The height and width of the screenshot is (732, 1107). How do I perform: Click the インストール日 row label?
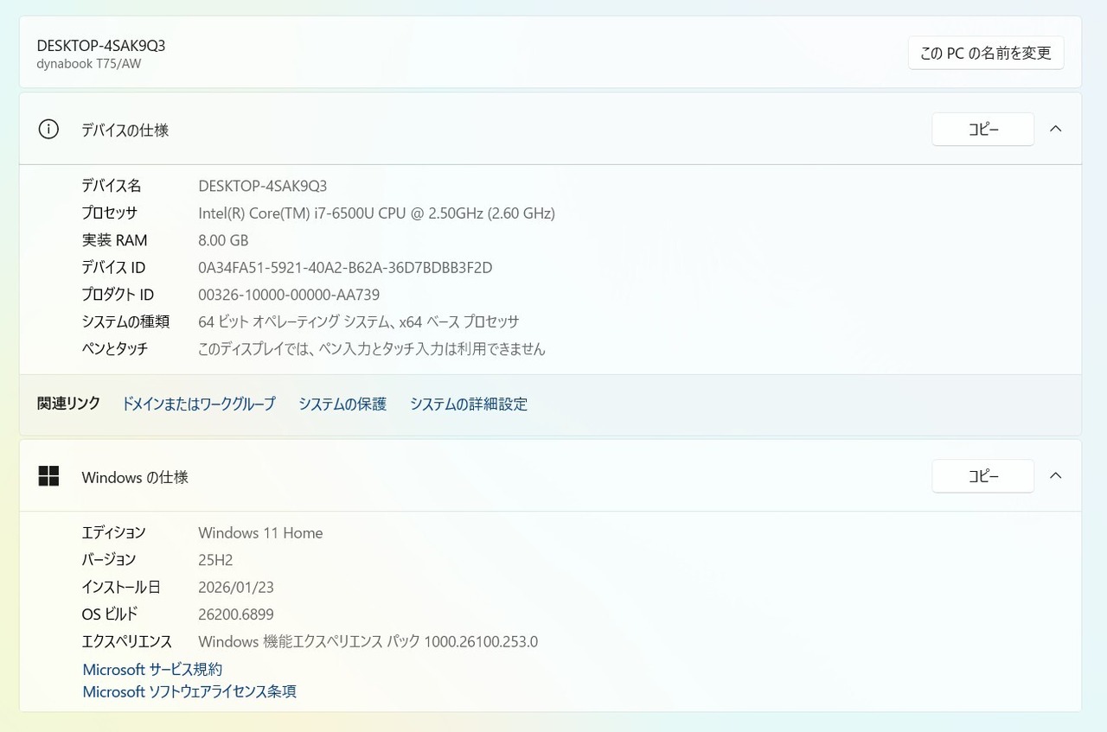(x=121, y=587)
